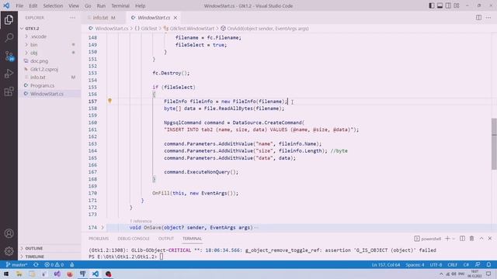Screen dimensions: 497x279
Task: Maximize the panel with chevron up
Action: pos(481,239)
